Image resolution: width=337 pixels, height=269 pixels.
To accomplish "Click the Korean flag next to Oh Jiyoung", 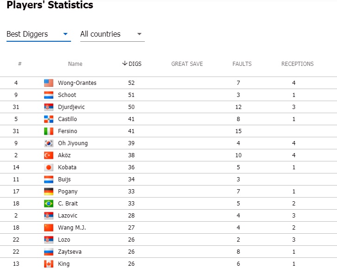I will click(49, 143).
